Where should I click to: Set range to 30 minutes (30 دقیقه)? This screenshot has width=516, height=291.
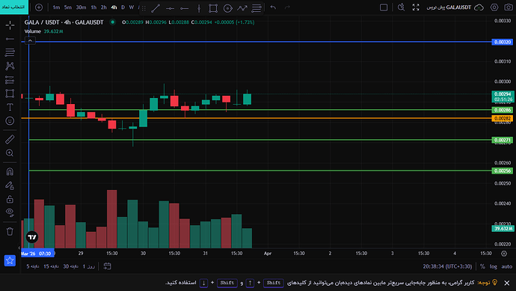click(x=70, y=266)
